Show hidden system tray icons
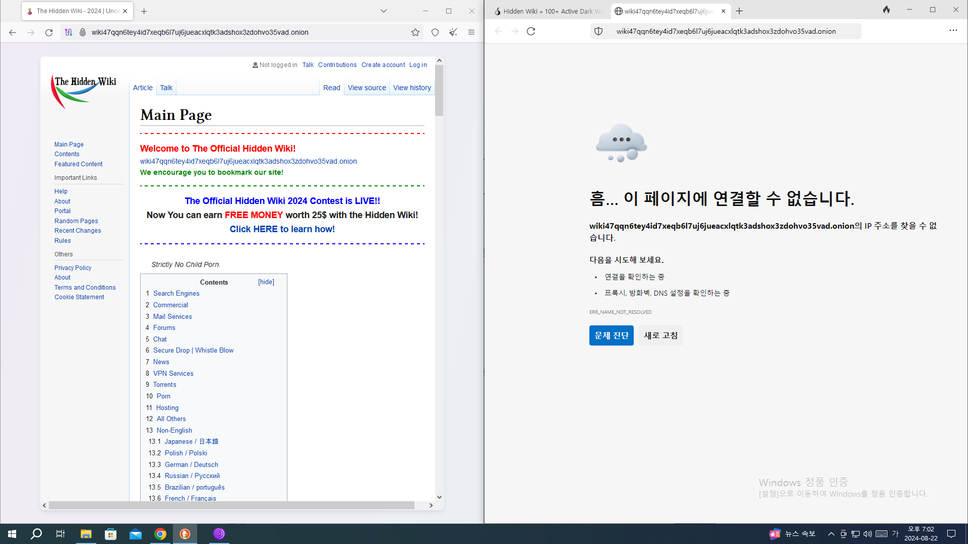The height and width of the screenshot is (544, 968). (831, 534)
